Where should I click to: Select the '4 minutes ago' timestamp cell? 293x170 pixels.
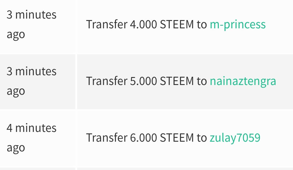tap(38, 138)
